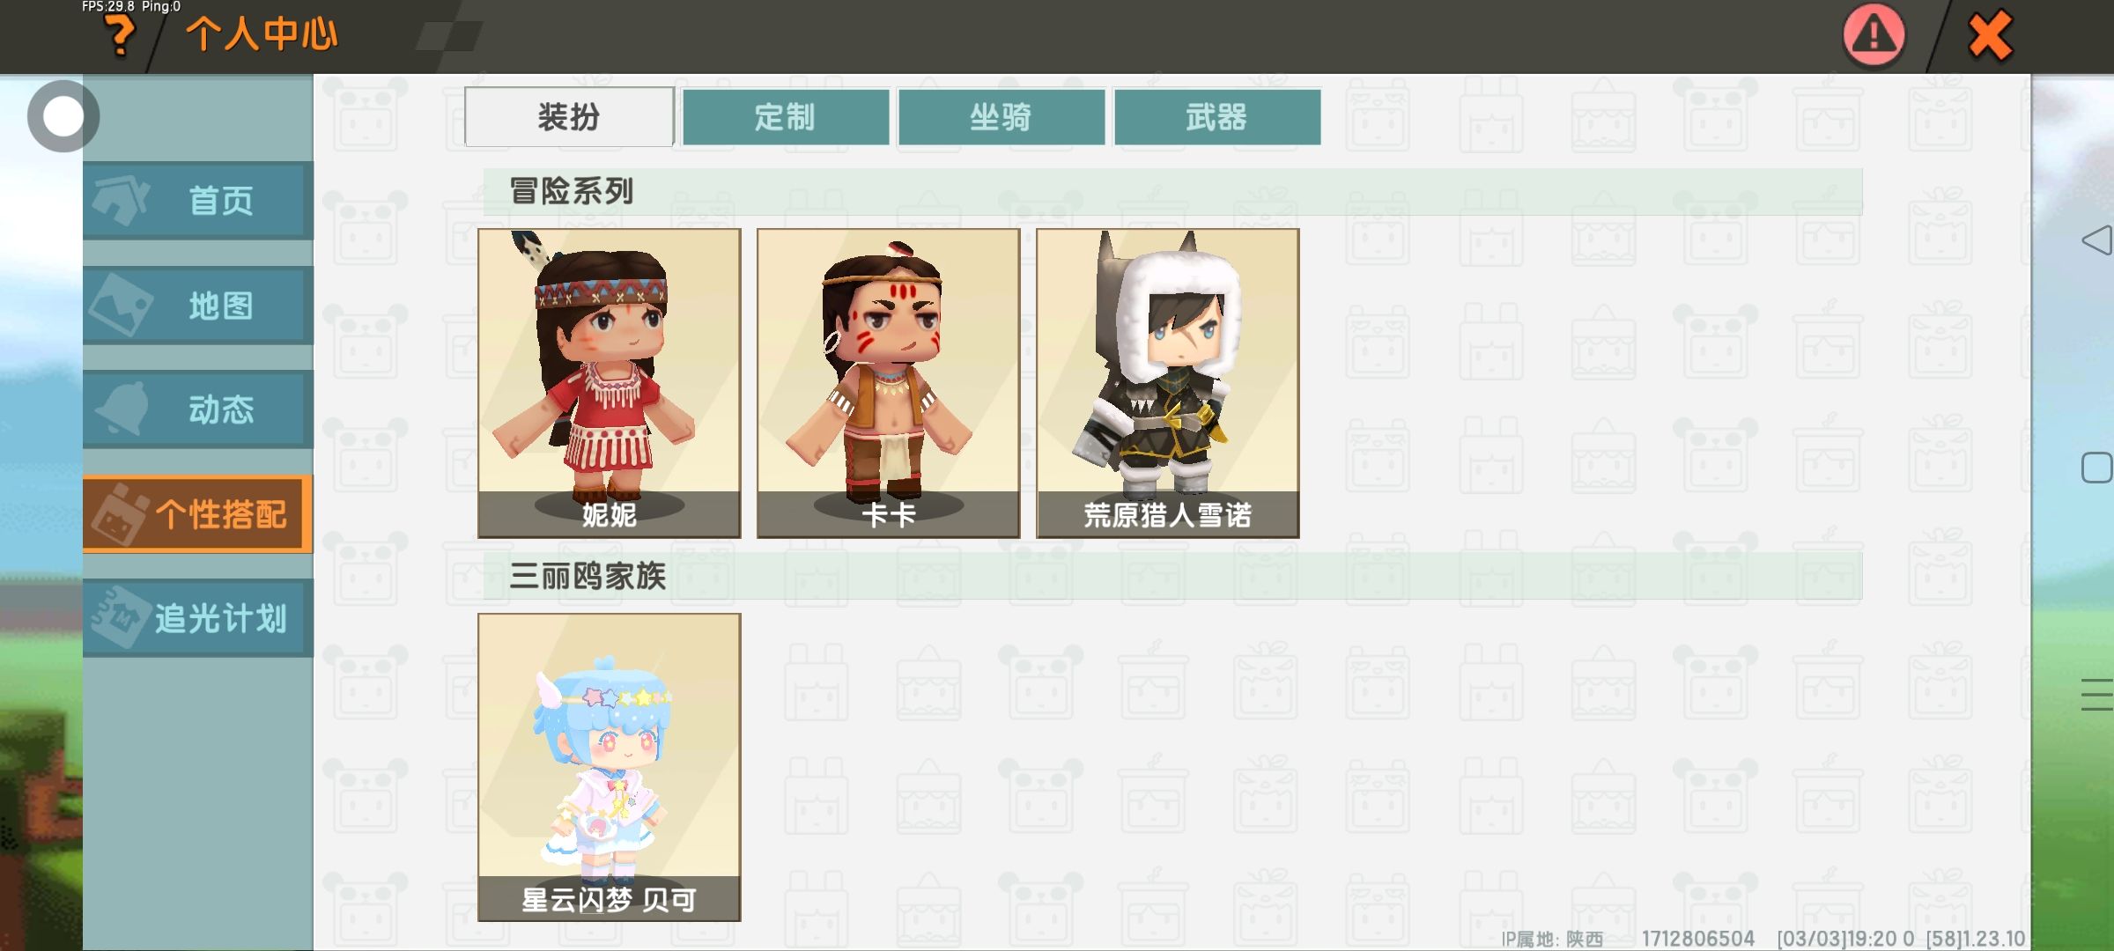Screen dimensions: 2114x951
Task: Choose 荒原猎人雪诺 skin card
Action: coord(1168,383)
